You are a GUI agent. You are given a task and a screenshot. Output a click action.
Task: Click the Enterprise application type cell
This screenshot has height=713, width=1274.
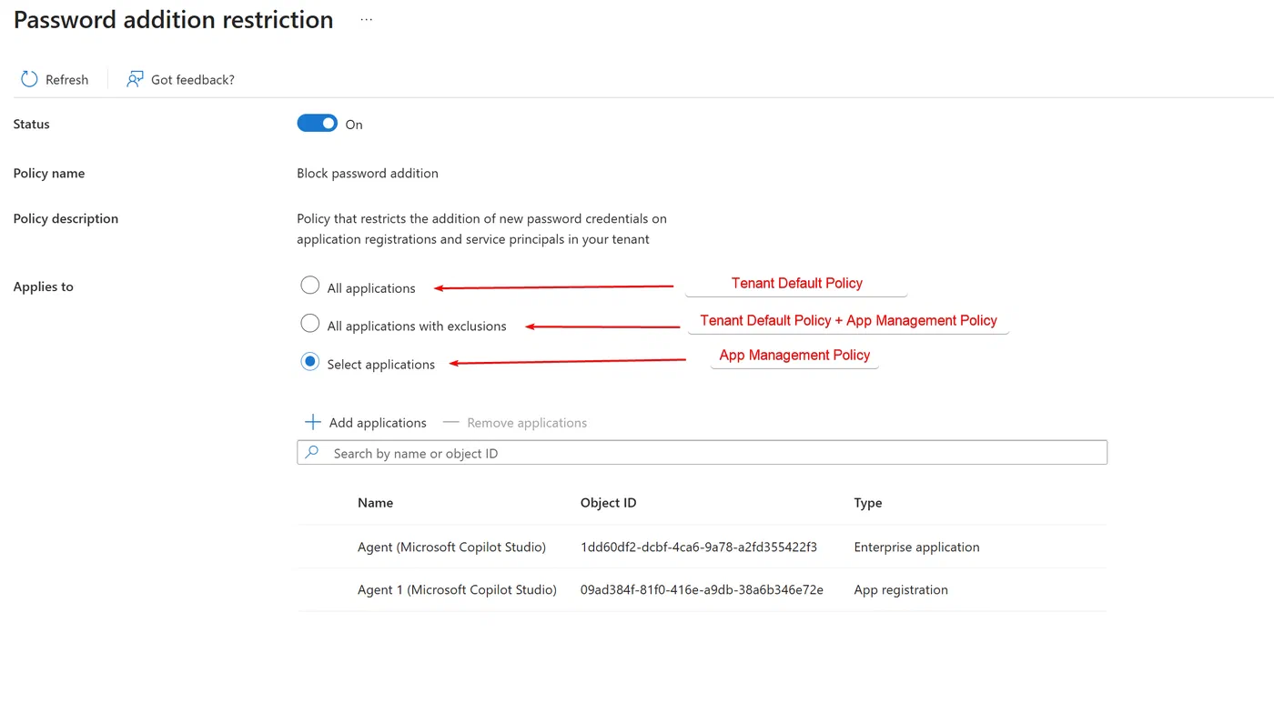pyautogui.click(x=916, y=547)
